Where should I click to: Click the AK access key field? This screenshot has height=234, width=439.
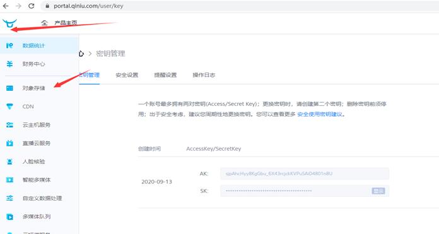(x=305, y=173)
